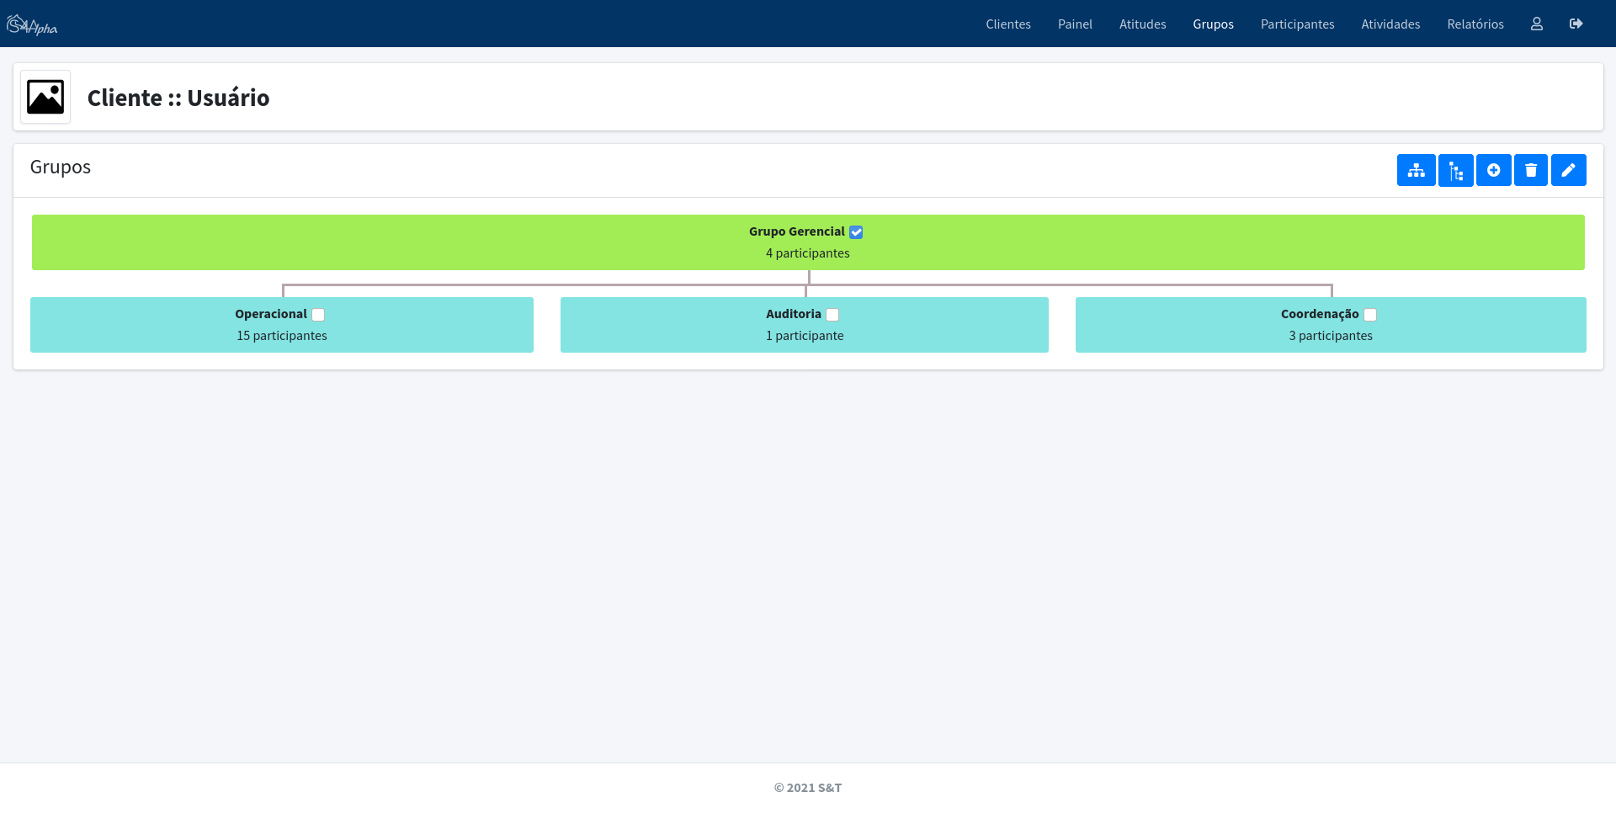The height and width of the screenshot is (824, 1616).
Task: Check the Operacional group checkbox
Action: [x=318, y=315]
